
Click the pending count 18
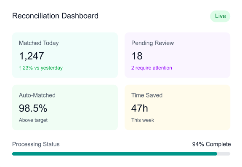point(137,56)
